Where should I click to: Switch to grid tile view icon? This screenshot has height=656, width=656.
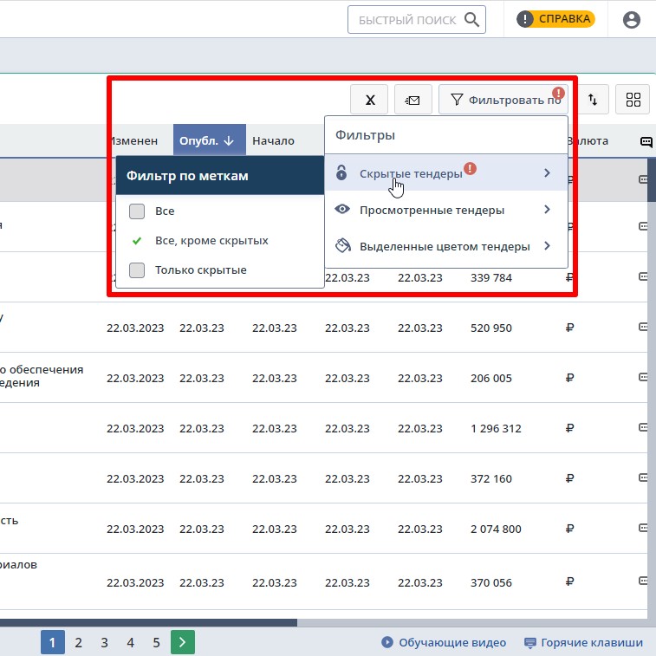tap(633, 100)
